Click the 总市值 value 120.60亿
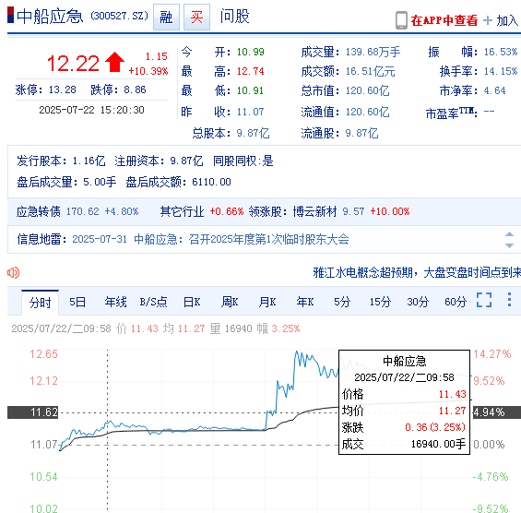 click(x=367, y=90)
